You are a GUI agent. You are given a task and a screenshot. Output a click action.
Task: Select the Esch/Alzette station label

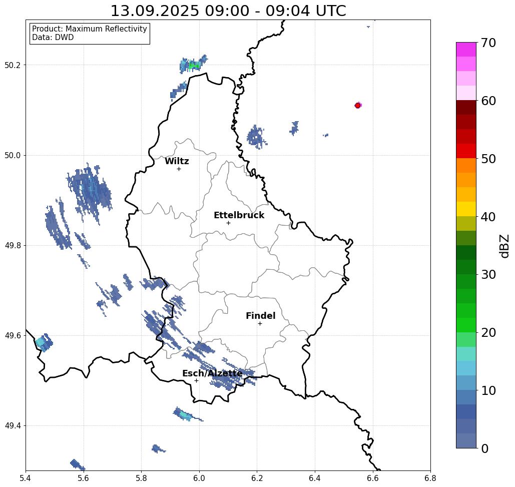click(x=212, y=373)
